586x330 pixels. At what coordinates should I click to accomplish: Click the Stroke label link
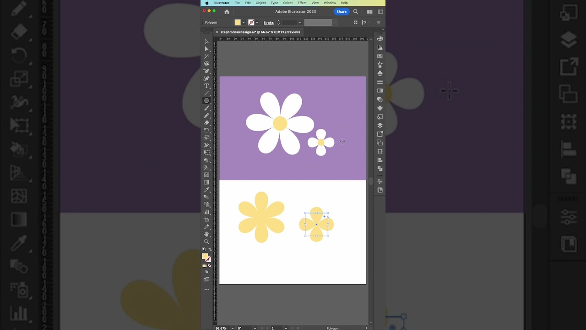tap(269, 22)
